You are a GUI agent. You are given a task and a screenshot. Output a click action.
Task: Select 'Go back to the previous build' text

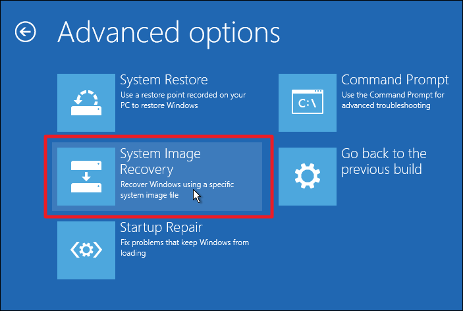384,161
